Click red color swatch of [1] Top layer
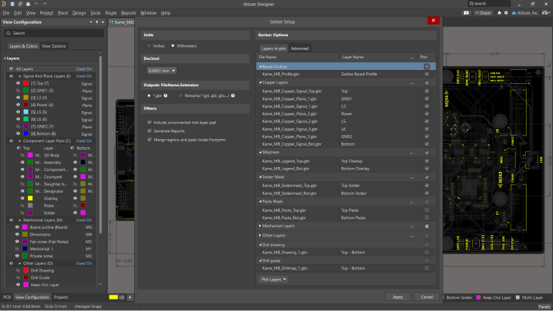Image resolution: width=553 pixels, height=311 pixels. 26,83
